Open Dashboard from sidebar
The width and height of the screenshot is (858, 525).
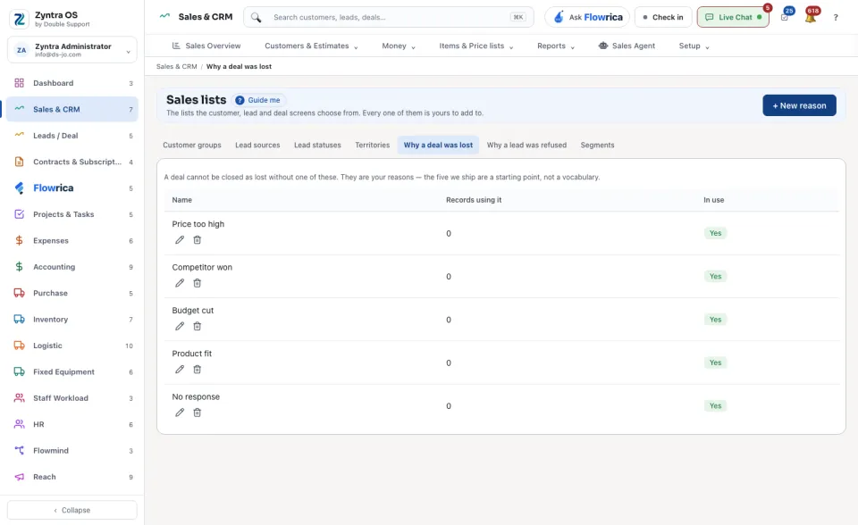tap(72, 83)
